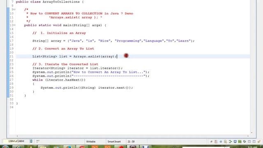Click 'while (iterator.hasNext())' statement
Image resolution: width=263 pixels, height=148 pixels.
coord(59,80)
